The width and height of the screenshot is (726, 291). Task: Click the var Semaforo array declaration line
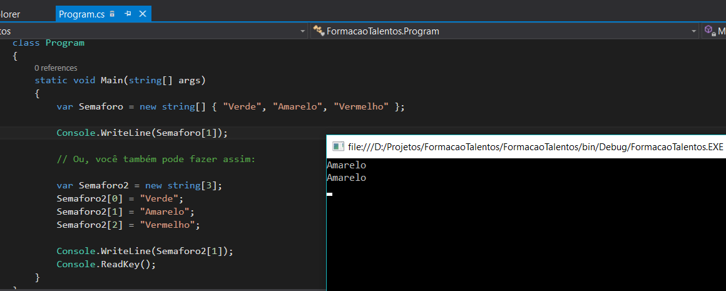tap(230, 107)
